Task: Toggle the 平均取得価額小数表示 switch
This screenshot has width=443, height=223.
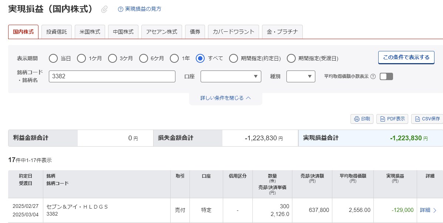Action: click(386, 76)
